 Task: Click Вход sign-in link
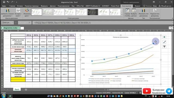pos(155,6)
